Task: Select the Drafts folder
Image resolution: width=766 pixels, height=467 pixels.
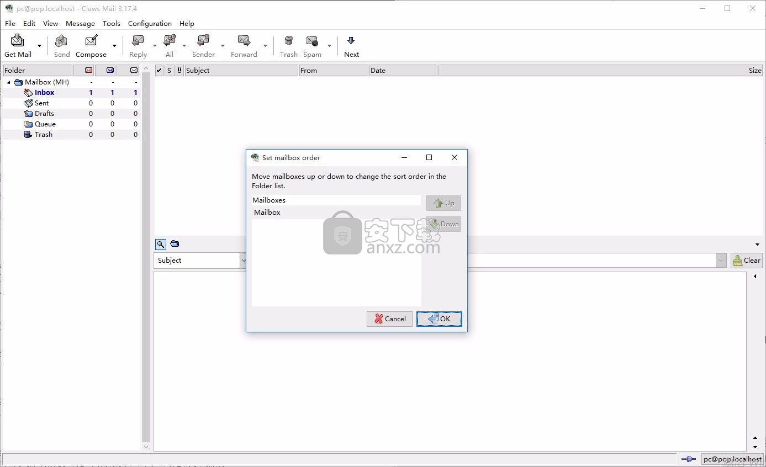Action: (44, 114)
